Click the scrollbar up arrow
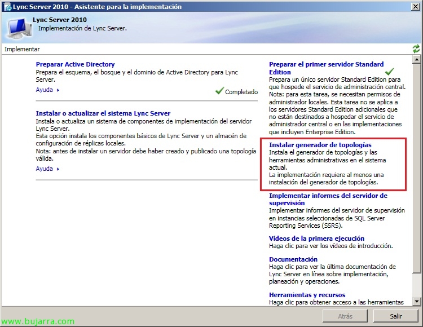Image resolution: width=423 pixels, height=327 pixels. (x=417, y=60)
